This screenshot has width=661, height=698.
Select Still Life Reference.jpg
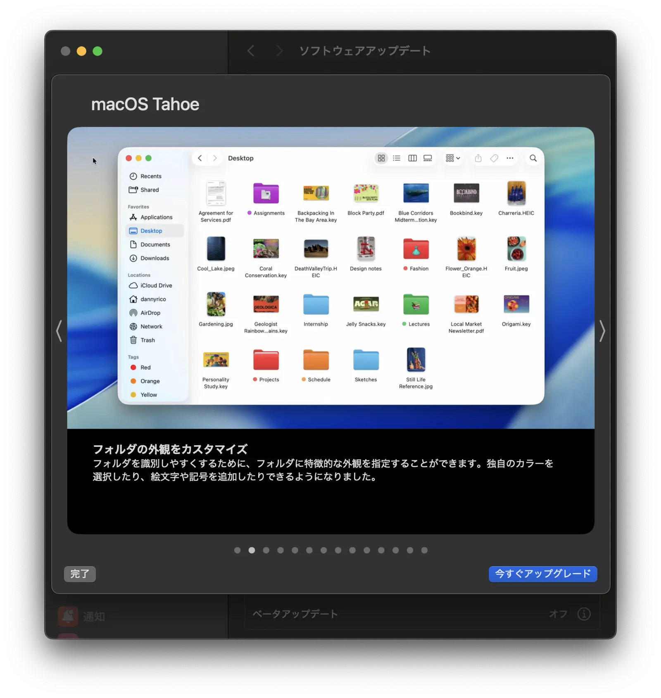tap(416, 360)
